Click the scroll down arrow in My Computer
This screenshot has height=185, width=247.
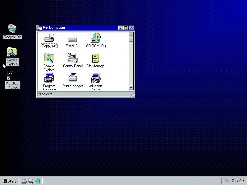pos(131,88)
